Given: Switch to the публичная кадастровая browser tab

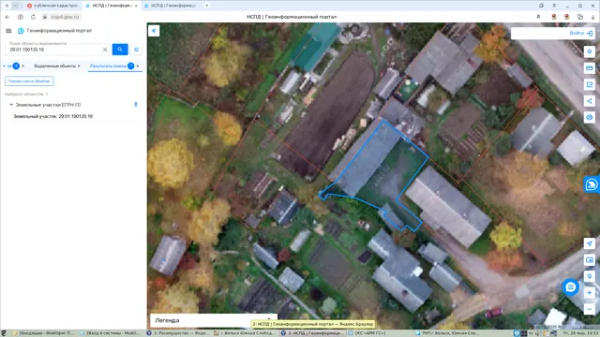Looking at the screenshot, I should pyautogui.click(x=53, y=6).
